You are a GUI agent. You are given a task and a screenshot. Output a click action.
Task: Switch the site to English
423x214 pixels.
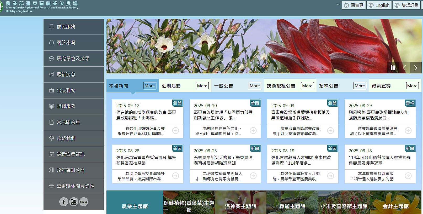pos(379,5)
